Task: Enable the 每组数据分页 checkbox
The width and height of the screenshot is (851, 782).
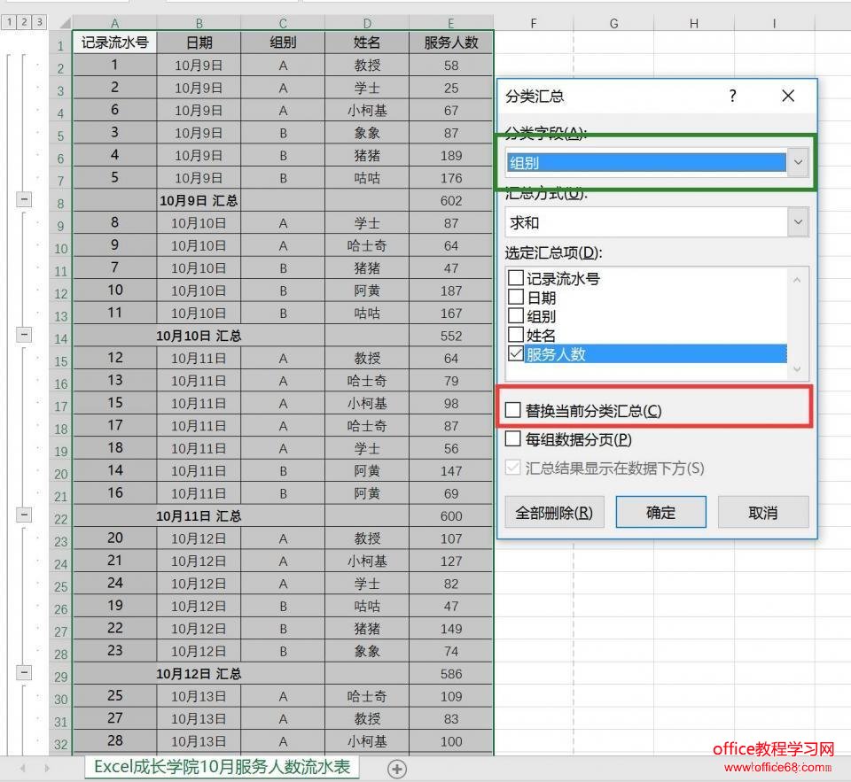Action: (512, 437)
